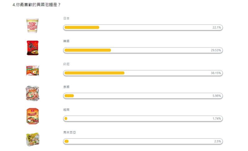Click the 日本 option label
The width and height of the screenshot is (248, 151).
click(x=66, y=18)
